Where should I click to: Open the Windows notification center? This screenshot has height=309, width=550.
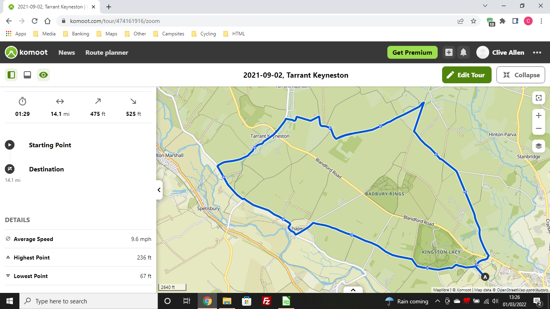pyautogui.click(x=538, y=301)
